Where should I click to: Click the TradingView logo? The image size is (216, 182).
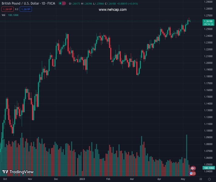pos(18,172)
